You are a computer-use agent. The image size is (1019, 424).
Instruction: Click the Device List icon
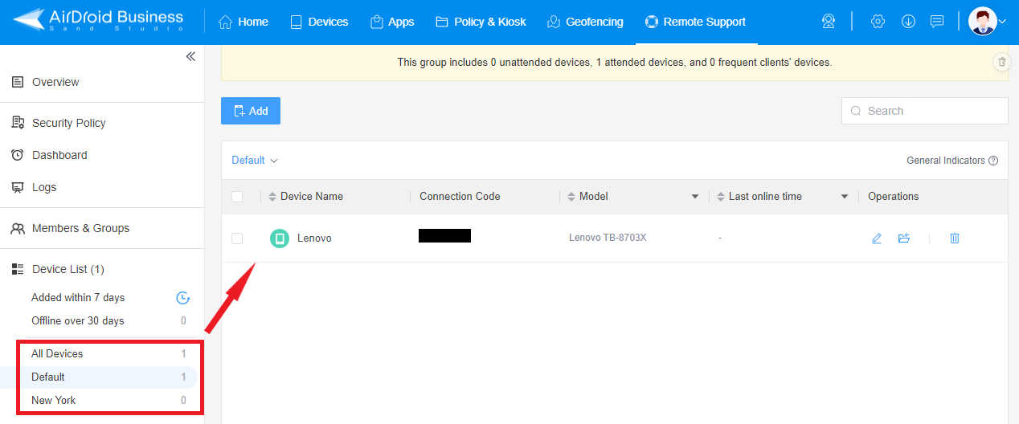pyautogui.click(x=18, y=269)
